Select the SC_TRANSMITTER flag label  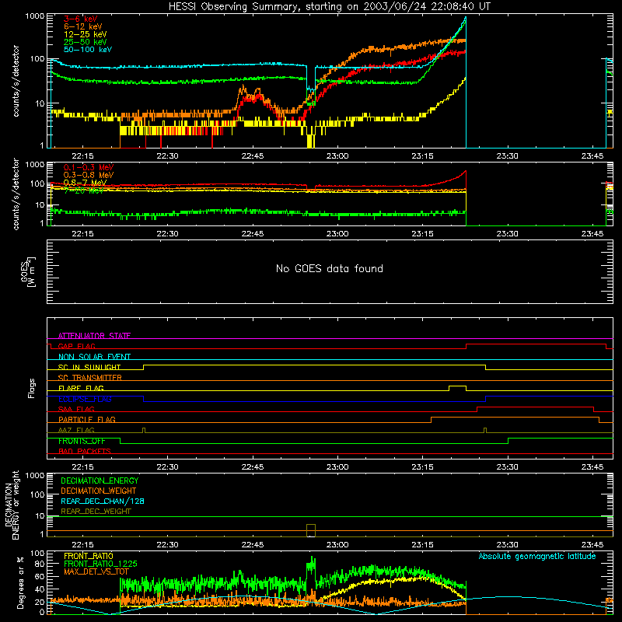tap(90, 377)
